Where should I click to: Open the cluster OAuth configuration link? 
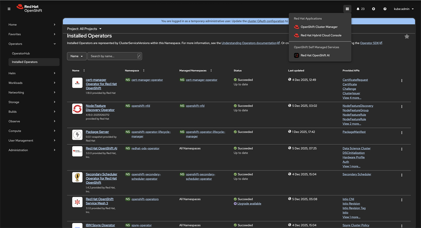pos(266,21)
